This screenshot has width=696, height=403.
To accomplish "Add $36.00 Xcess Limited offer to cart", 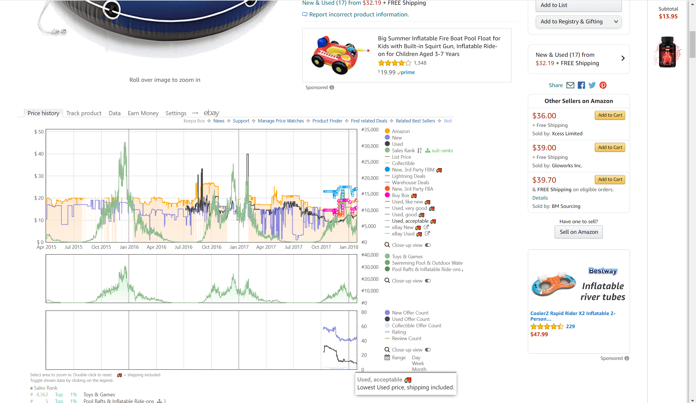I will pyautogui.click(x=610, y=115).
